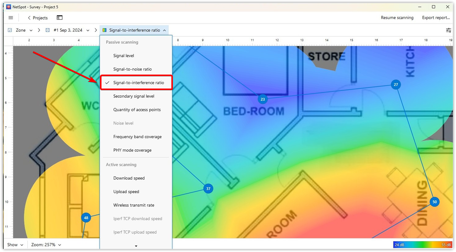
Task: Open Export report
Action: point(436,17)
